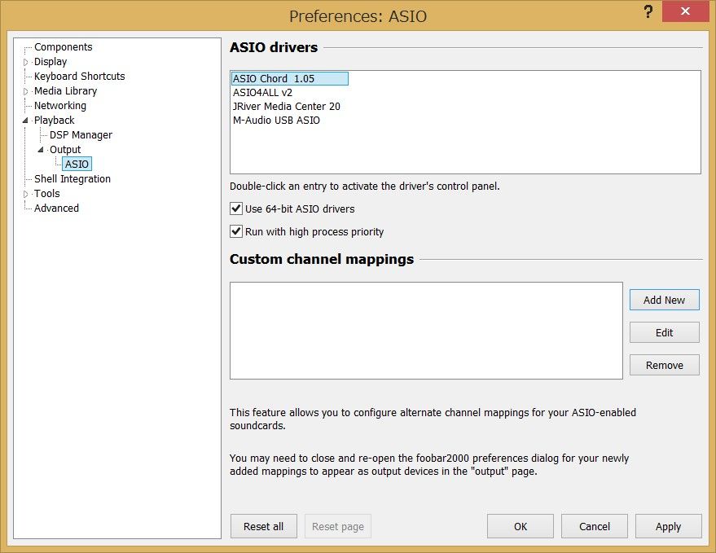Expand the Media Library tree node
Screen dimensions: 716x553
click(25, 91)
